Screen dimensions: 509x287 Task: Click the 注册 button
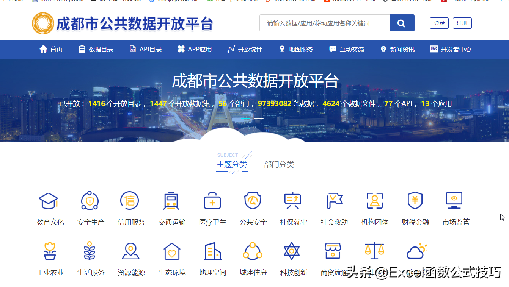point(462,23)
